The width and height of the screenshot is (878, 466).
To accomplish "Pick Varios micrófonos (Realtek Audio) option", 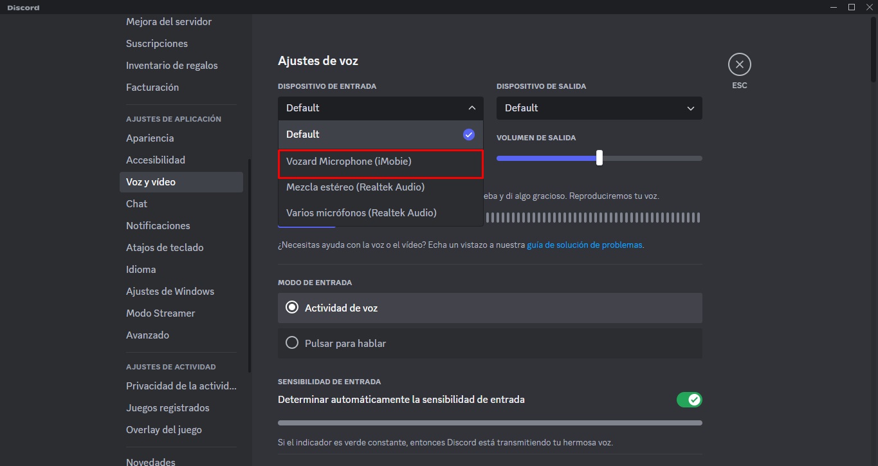I will click(381, 212).
